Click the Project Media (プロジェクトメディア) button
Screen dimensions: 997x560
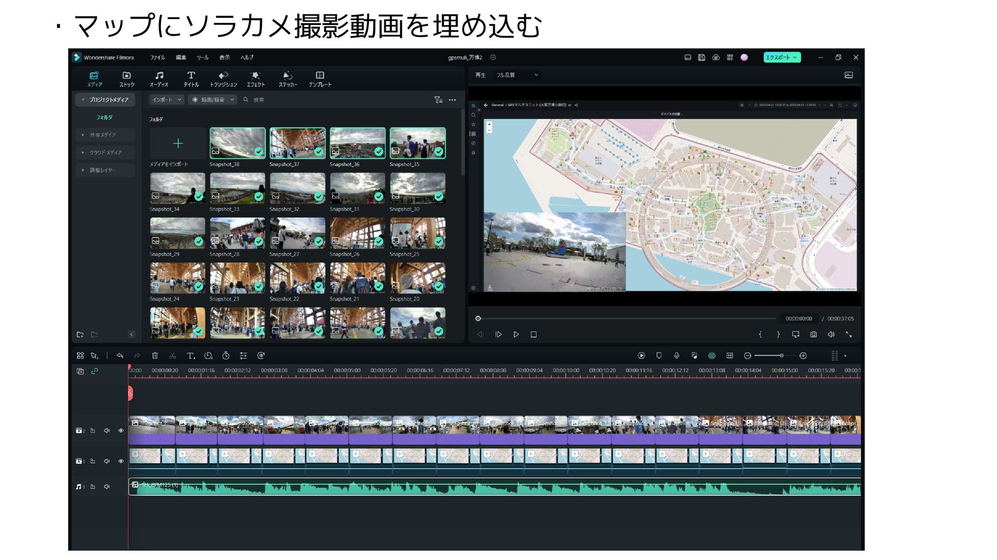click(x=105, y=100)
